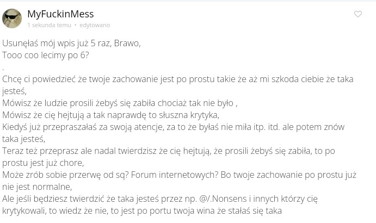Open the '1 sekunda temu' timestamp
The width and height of the screenshot is (376, 223).
(x=49, y=25)
